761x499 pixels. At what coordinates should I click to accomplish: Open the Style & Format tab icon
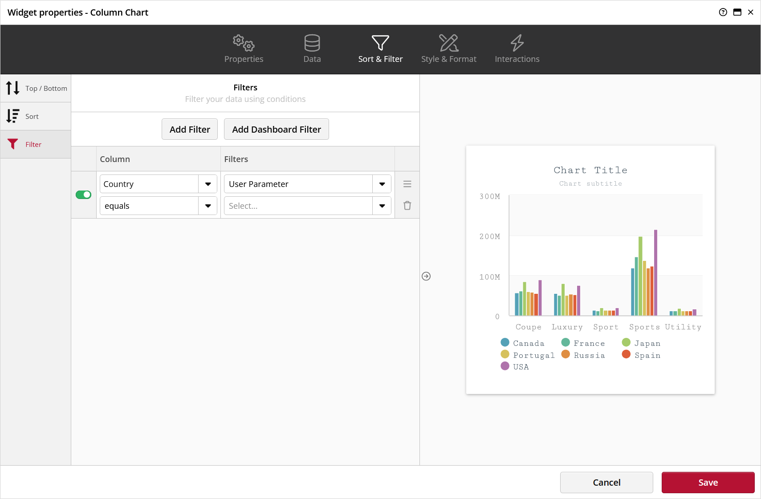tap(448, 43)
